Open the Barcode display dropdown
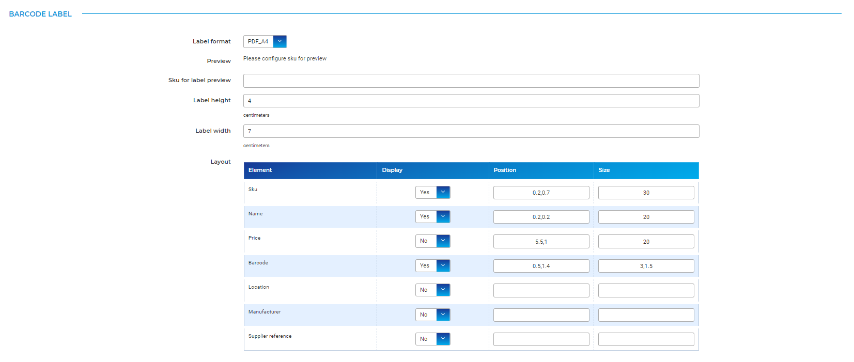Screen dimensions: 854x362 click(x=432, y=265)
